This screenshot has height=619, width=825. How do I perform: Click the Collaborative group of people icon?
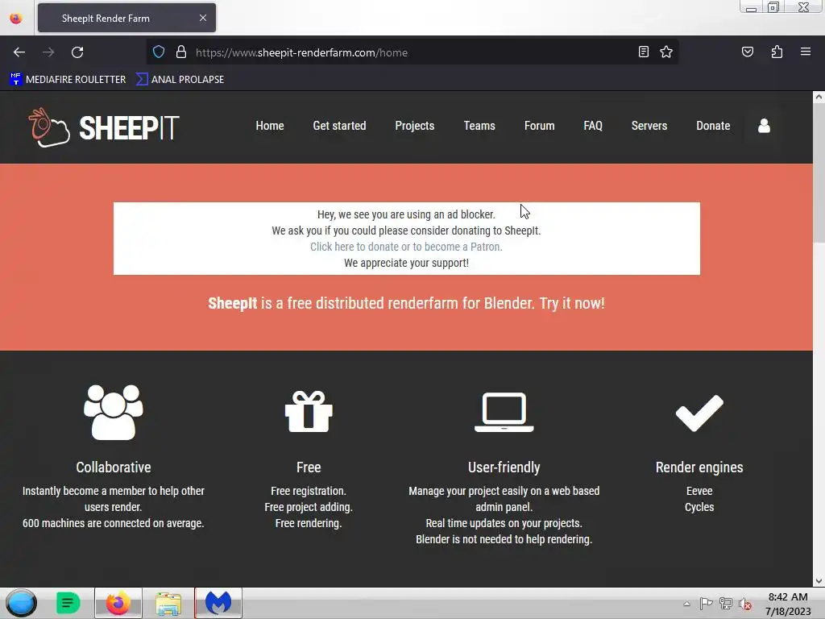tap(113, 412)
